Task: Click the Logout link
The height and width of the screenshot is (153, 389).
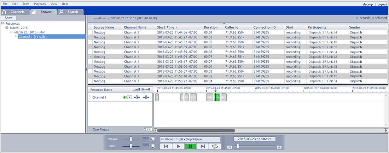Action: click(x=382, y=4)
